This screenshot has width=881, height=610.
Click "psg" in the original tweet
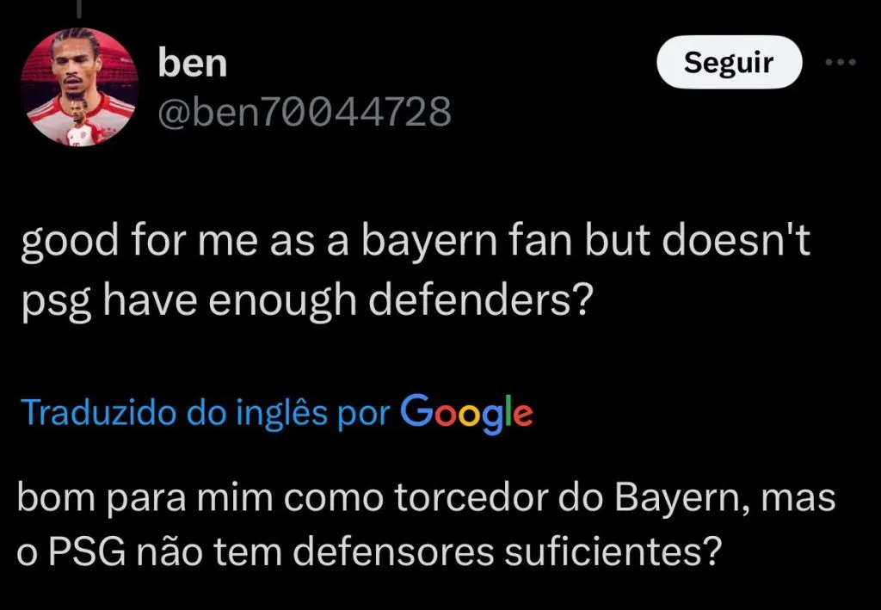pyautogui.click(x=48, y=302)
